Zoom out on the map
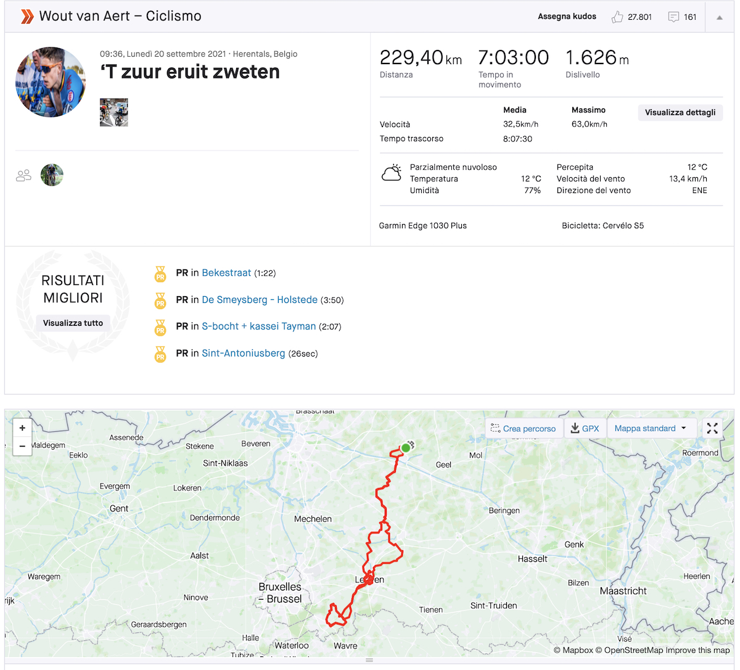Viewport: 740px width, 670px height. click(x=22, y=445)
